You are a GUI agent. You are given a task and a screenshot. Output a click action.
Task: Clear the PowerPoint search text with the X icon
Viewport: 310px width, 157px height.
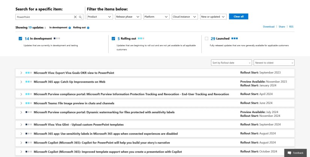[75, 17]
